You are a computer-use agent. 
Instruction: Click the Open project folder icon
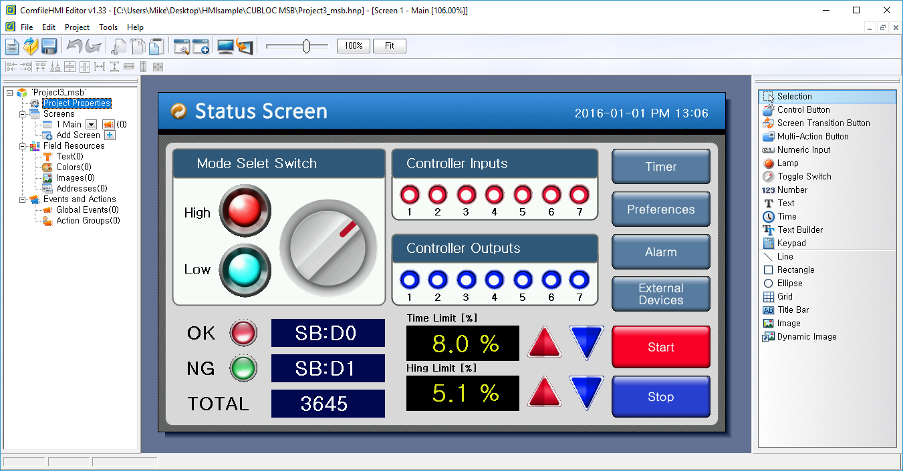click(31, 46)
